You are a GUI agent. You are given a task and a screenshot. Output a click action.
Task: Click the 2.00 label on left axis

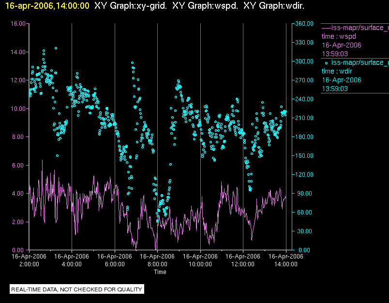pyautogui.click(x=19, y=222)
